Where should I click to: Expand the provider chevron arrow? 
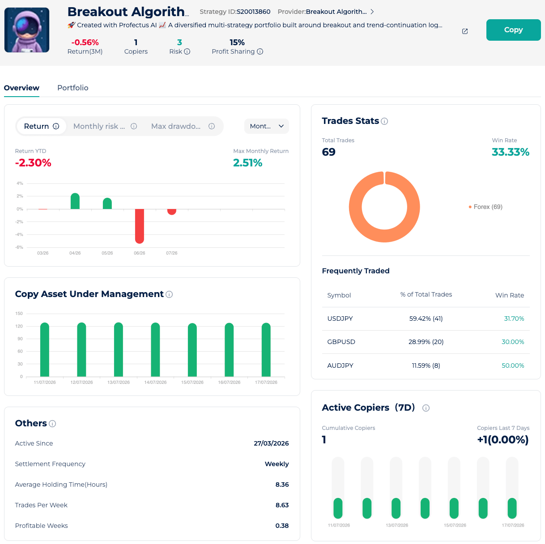[372, 12]
